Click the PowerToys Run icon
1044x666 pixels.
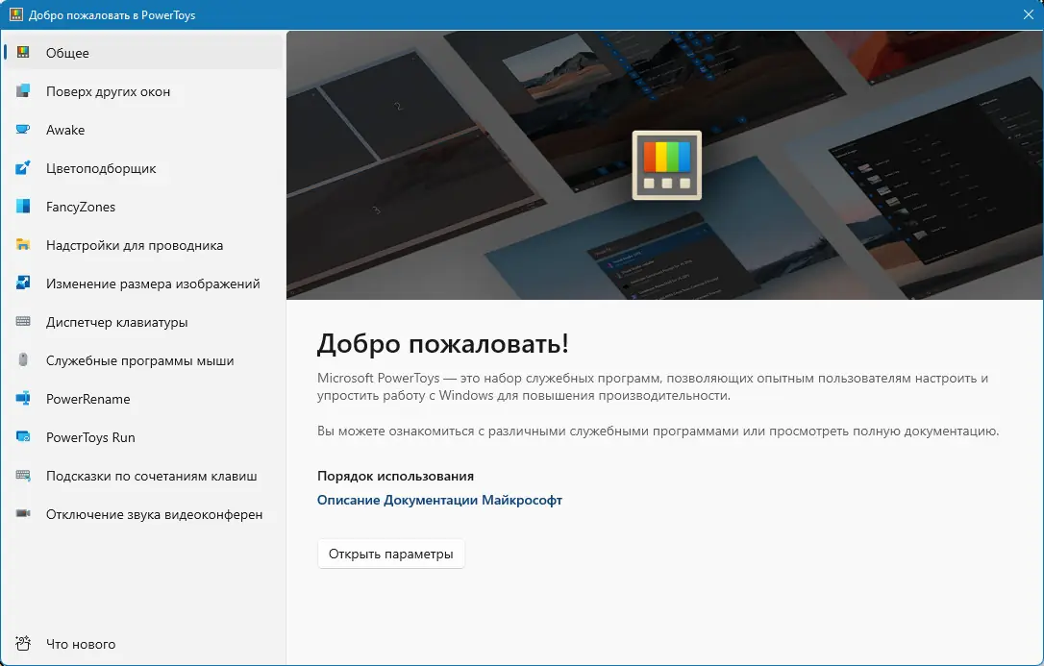pyautogui.click(x=23, y=437)
